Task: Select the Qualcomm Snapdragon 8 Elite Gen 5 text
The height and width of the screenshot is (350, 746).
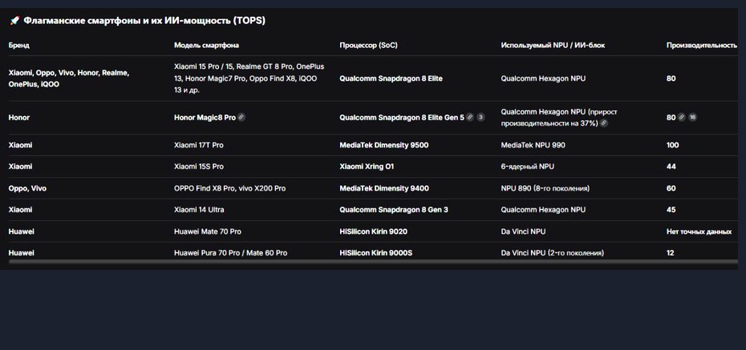Action: [x=402, y=117]
